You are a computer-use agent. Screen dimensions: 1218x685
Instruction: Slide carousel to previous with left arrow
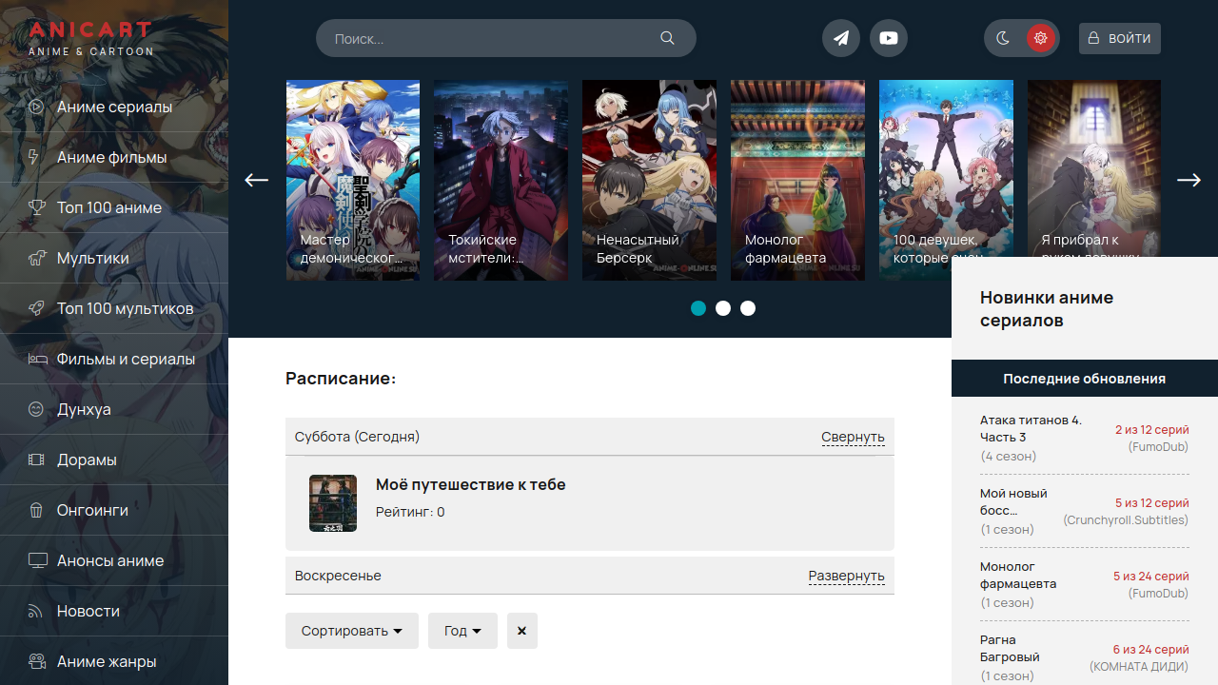(256, 180)
